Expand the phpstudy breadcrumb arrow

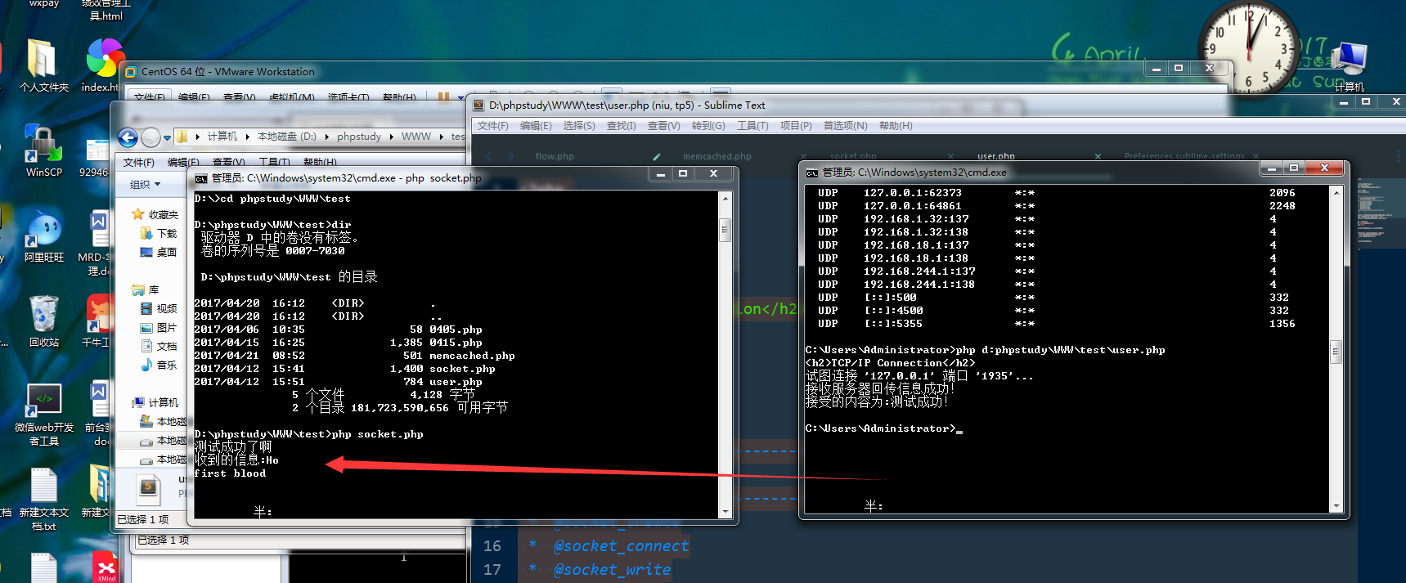(x=391, y=137)
